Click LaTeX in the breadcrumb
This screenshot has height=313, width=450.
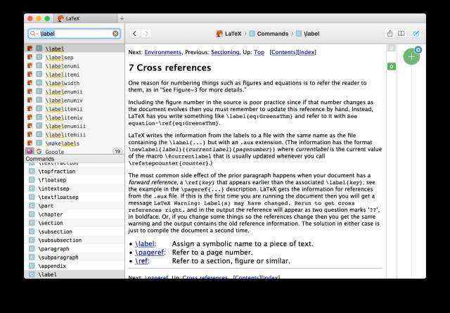tap(229, 34)
